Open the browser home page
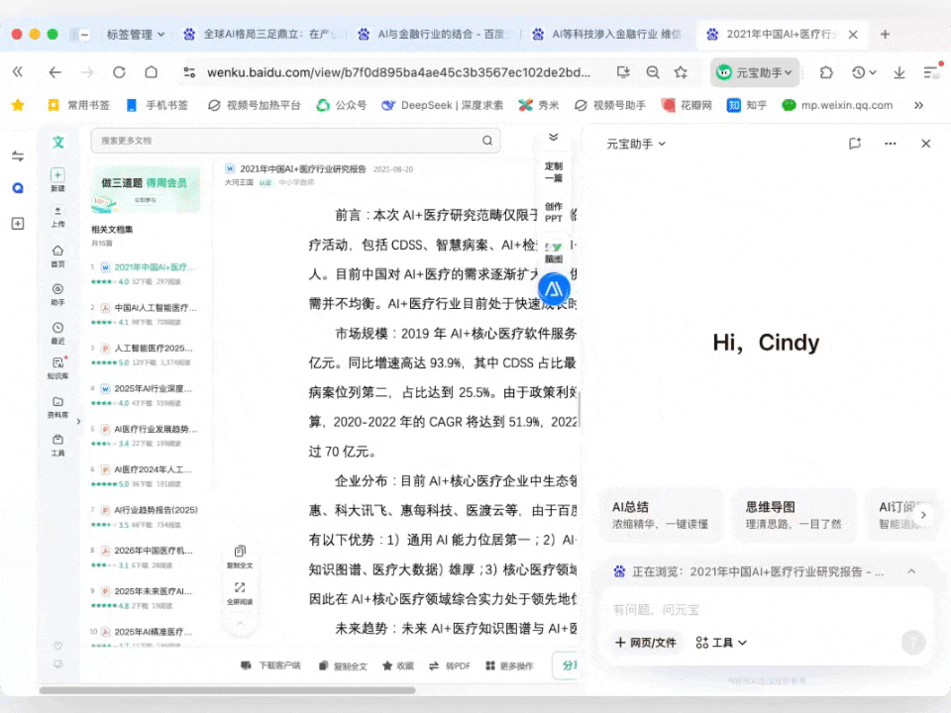This screenshot has width=951, height=713. (x=151, y=72)
